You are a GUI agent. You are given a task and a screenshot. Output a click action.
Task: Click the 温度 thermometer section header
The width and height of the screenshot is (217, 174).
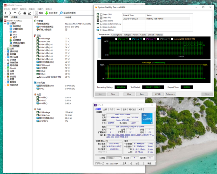(x=37, y=36)
